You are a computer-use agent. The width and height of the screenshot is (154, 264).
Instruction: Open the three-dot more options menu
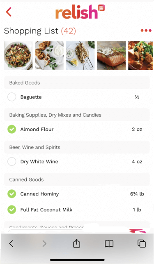(146, 31)
